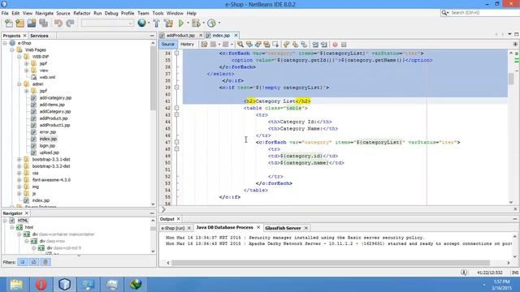This screenshot has height=292, width=520.
Task: Click the Source view button
Action: [x=168, y=44]
